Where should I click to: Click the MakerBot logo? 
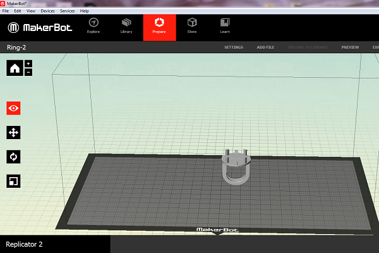(x=40, y=28)
